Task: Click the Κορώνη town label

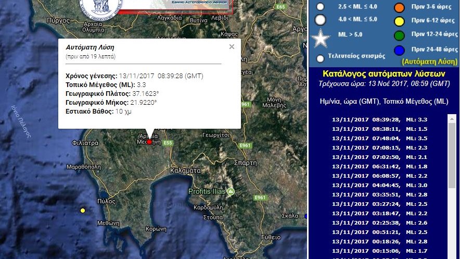Action: click(x=156, y=229)
